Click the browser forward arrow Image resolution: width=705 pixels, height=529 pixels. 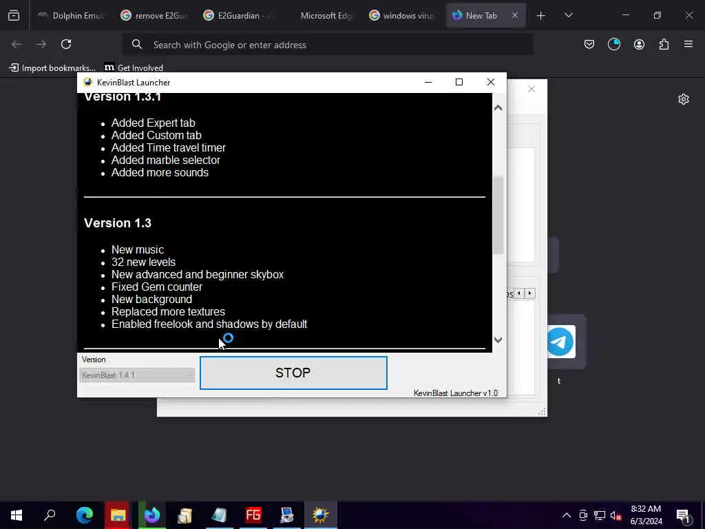pyautogui.click(x=41, y=44)
